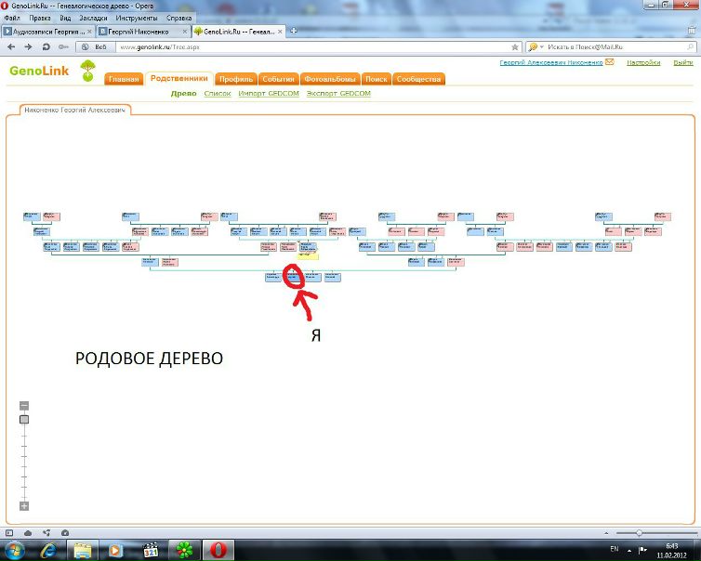Click the browser Back arrow button
701x561 pixels.
click(9, 46)
